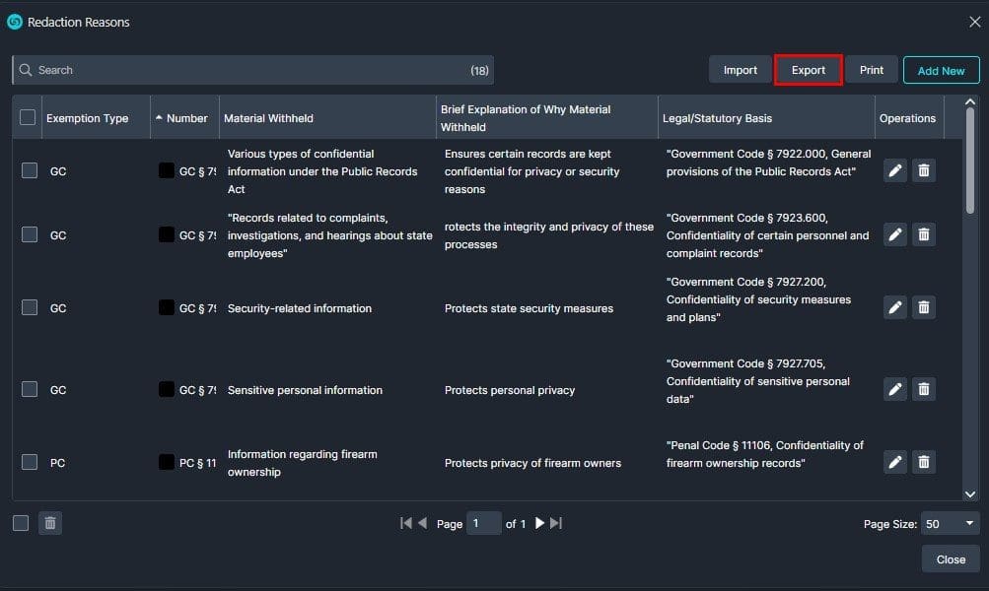Delete the first GC § 7922 row
Viewport: 989px width, 591px height.
[x=924, y=171]
